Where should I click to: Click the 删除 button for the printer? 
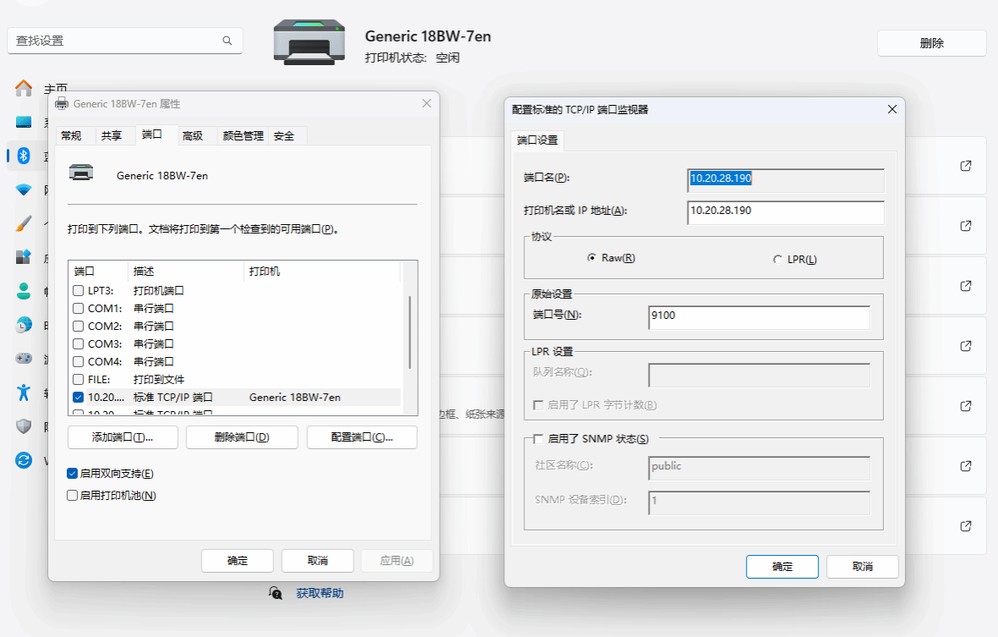(x=932, y=43)
